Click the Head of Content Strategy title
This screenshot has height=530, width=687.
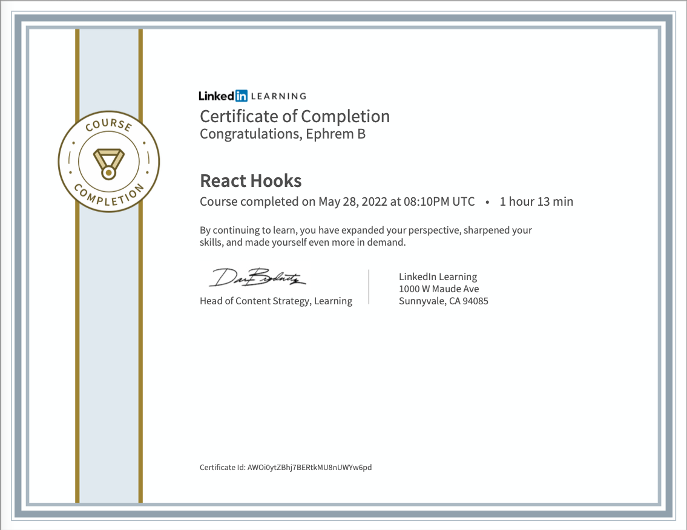point(276,301)
